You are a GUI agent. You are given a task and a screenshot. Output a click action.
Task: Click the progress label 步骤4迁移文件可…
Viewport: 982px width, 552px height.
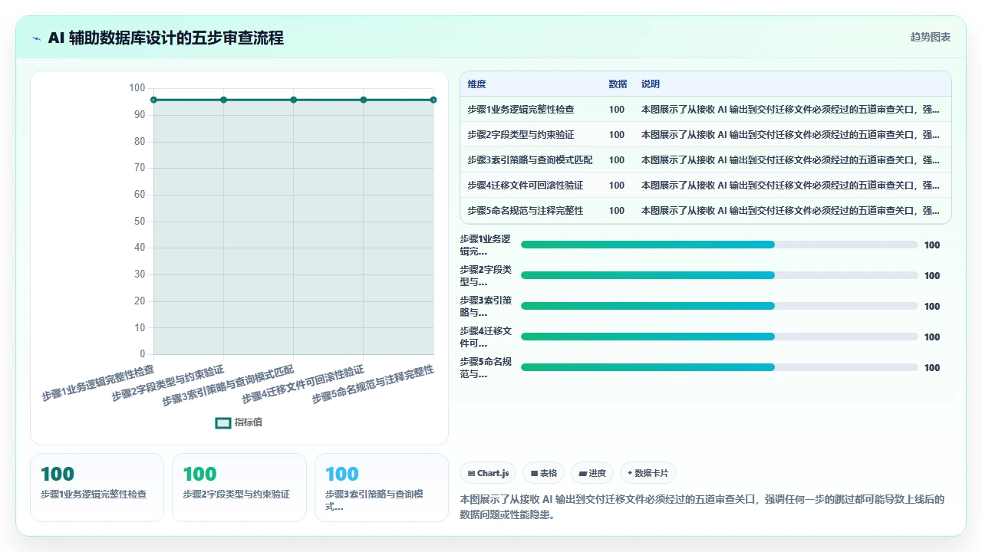pyautogui.click(x=486, y=337)
